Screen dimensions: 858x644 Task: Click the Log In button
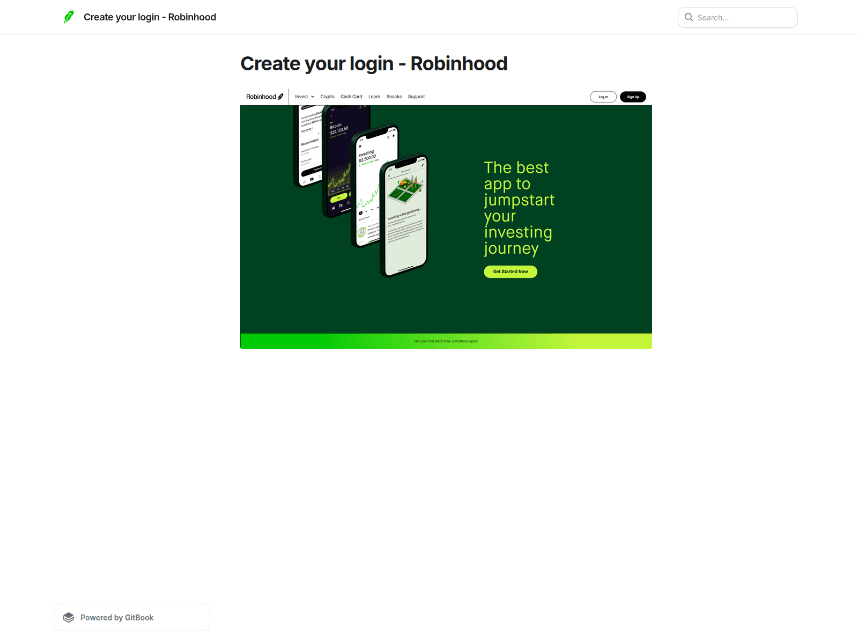(x=603, y=97)
